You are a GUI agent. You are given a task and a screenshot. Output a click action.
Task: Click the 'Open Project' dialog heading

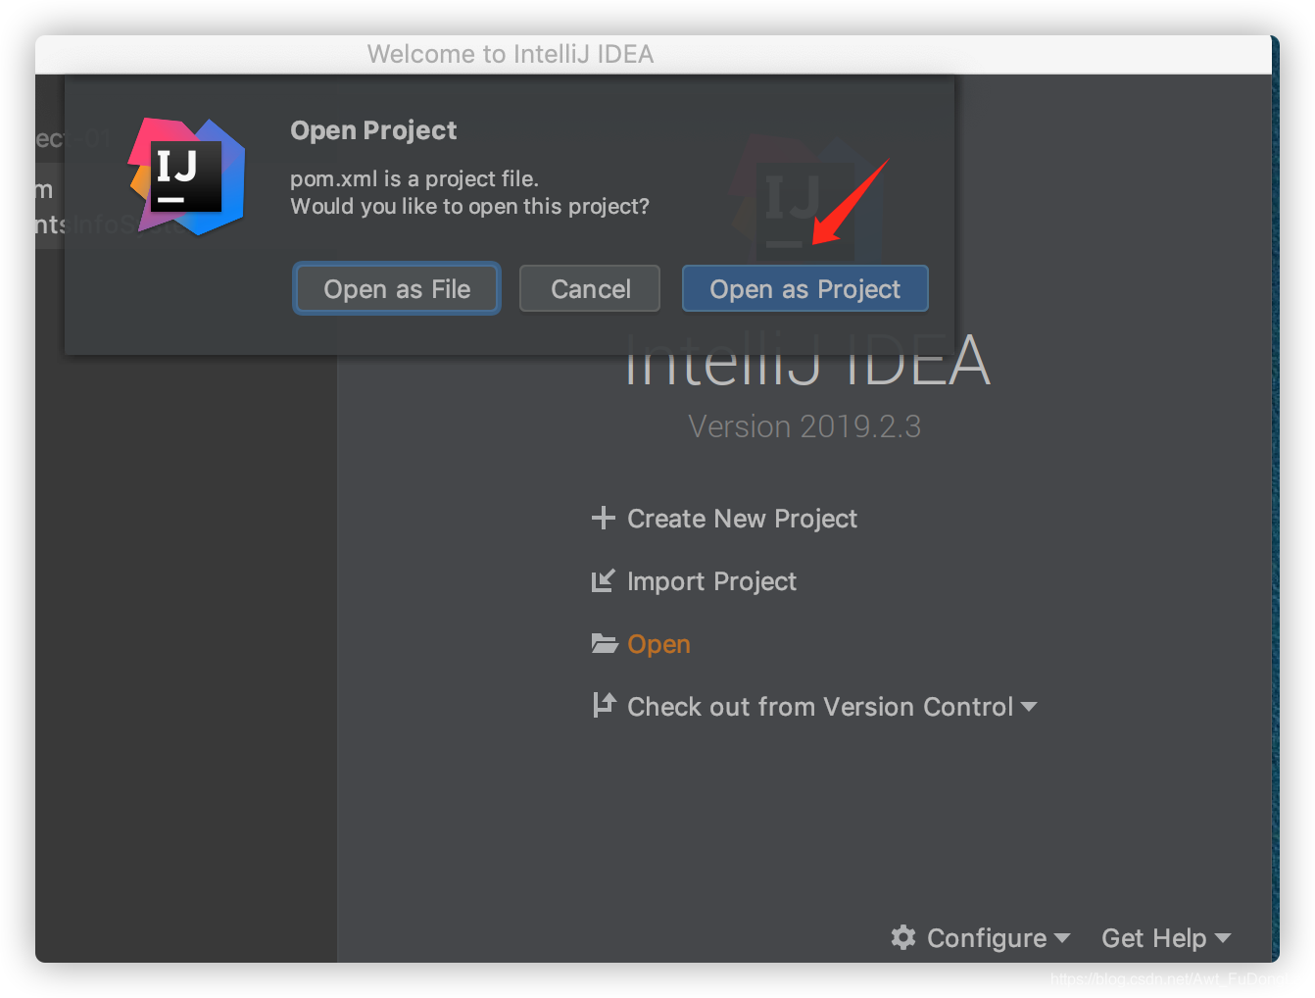pyautogui.click(x=373, y=130)
